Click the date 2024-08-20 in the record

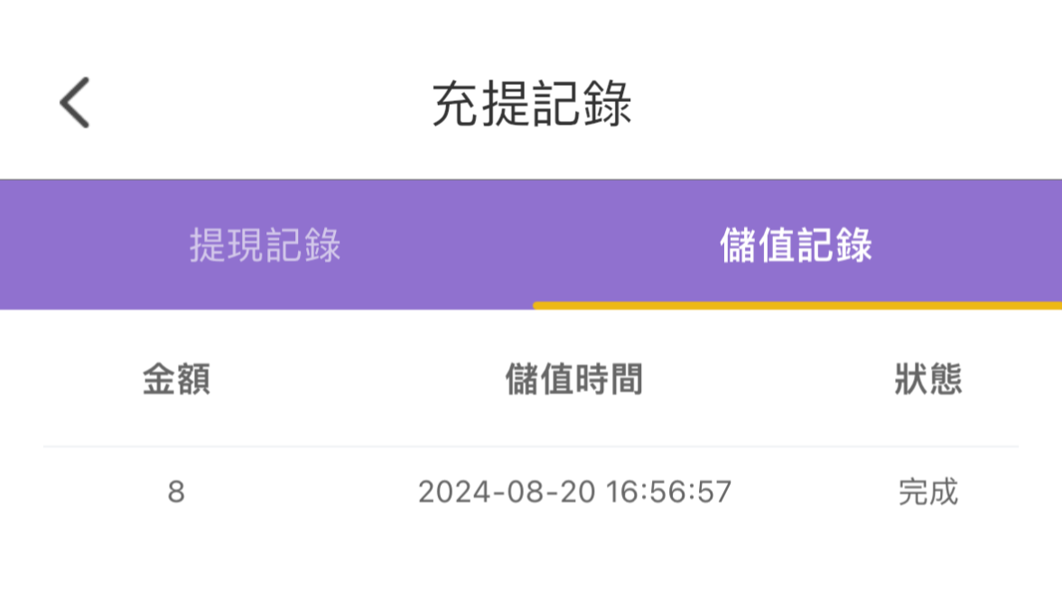point(506,493)
